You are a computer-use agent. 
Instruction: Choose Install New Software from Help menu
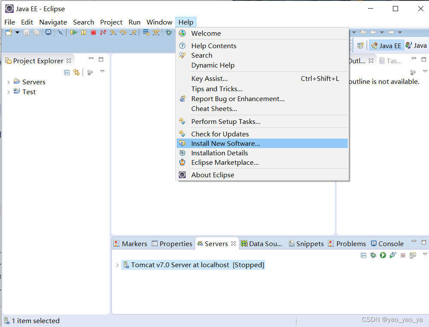[x=262, y=143]
